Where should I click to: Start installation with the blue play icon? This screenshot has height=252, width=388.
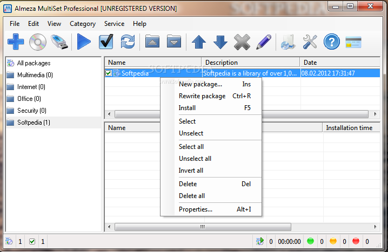pyautogui.click(x=84, y=42)
